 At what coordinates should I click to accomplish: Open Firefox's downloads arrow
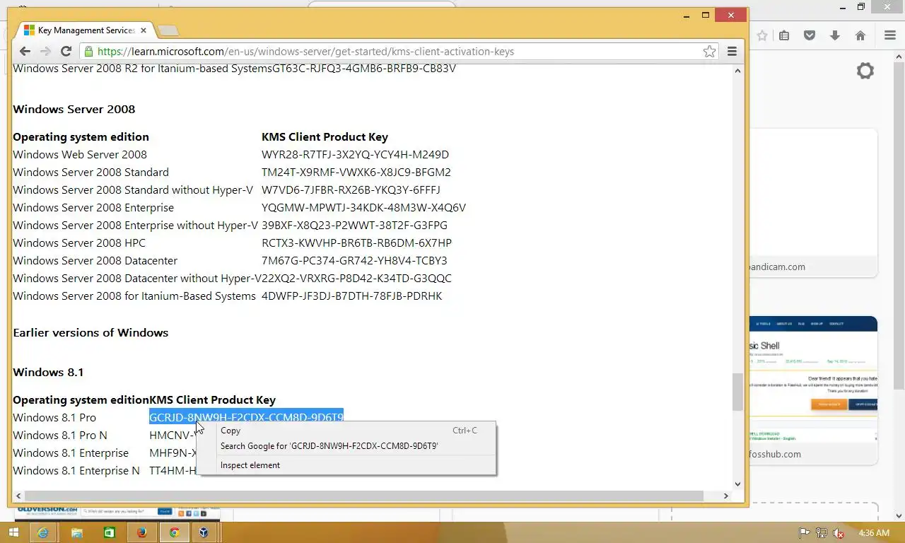coord(835,35)
